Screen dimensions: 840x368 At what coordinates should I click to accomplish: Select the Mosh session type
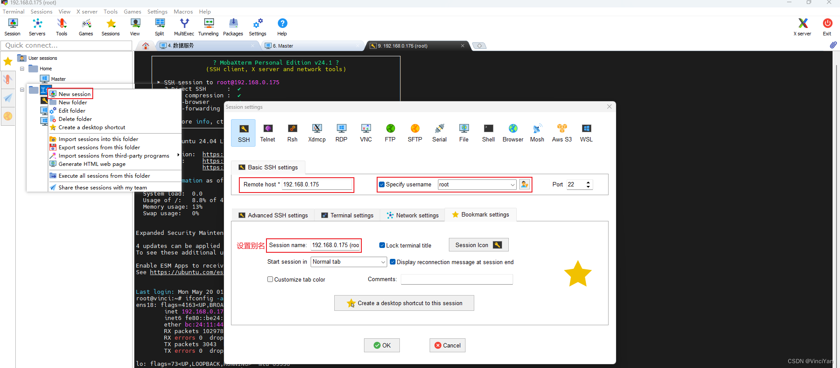point(537,133)
